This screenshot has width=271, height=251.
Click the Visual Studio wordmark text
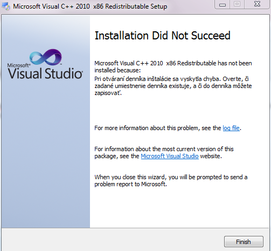45,73
